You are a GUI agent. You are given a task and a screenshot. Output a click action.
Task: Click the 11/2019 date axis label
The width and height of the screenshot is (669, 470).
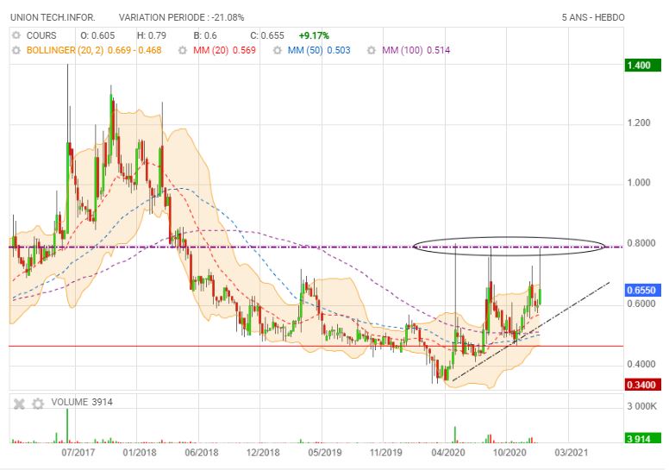[385, 453]
